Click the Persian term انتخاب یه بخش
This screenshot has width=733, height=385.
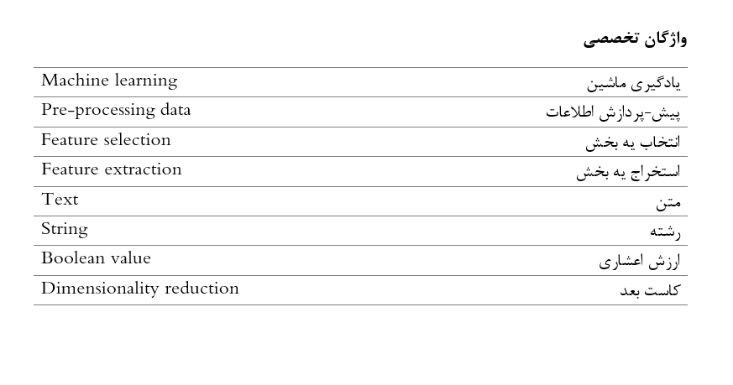632,143
